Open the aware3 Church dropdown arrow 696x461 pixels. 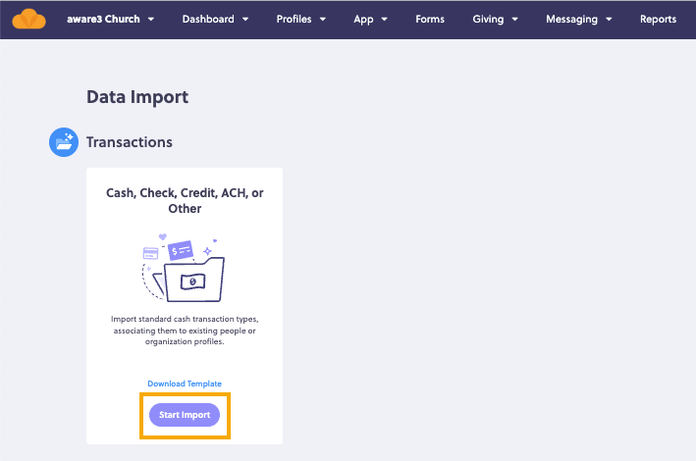click(x=151, y=20)
